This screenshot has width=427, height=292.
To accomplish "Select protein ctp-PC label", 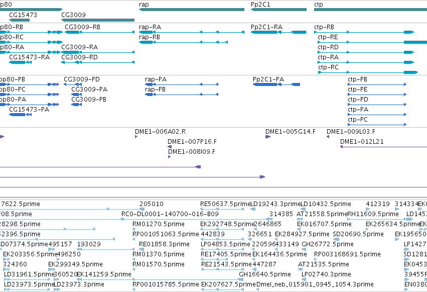I will pyautogui.click(x=358, y=120).
